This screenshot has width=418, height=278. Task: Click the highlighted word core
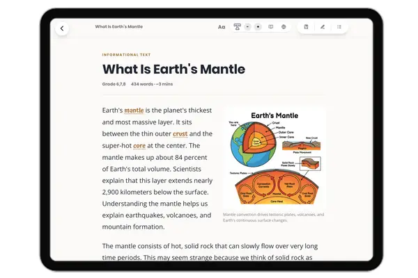click(139, 146)
